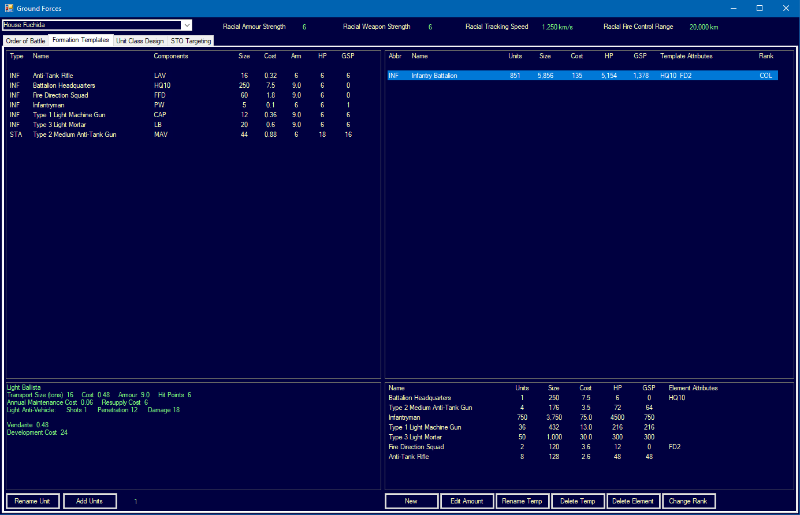Click the Change Rank button
This screenshot has width=800, height=515.
(x=689, y=501)
